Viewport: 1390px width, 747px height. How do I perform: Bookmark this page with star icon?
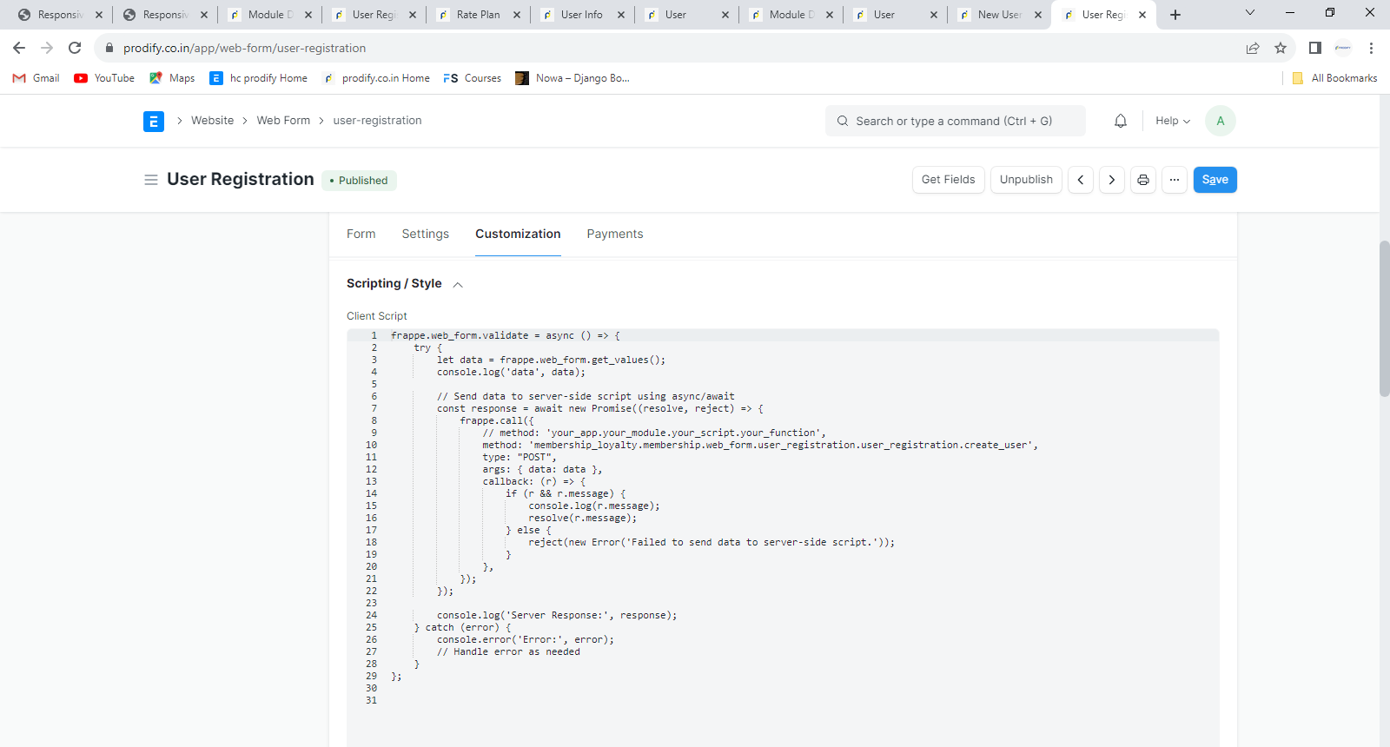1281,48
